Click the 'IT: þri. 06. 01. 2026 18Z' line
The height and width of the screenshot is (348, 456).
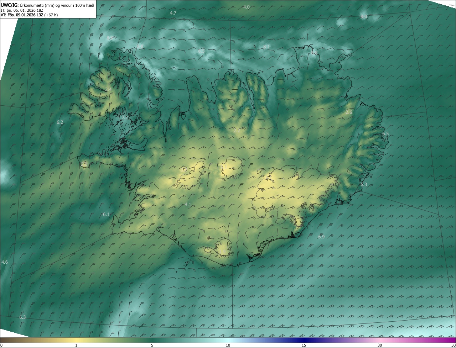coord(22,10)
